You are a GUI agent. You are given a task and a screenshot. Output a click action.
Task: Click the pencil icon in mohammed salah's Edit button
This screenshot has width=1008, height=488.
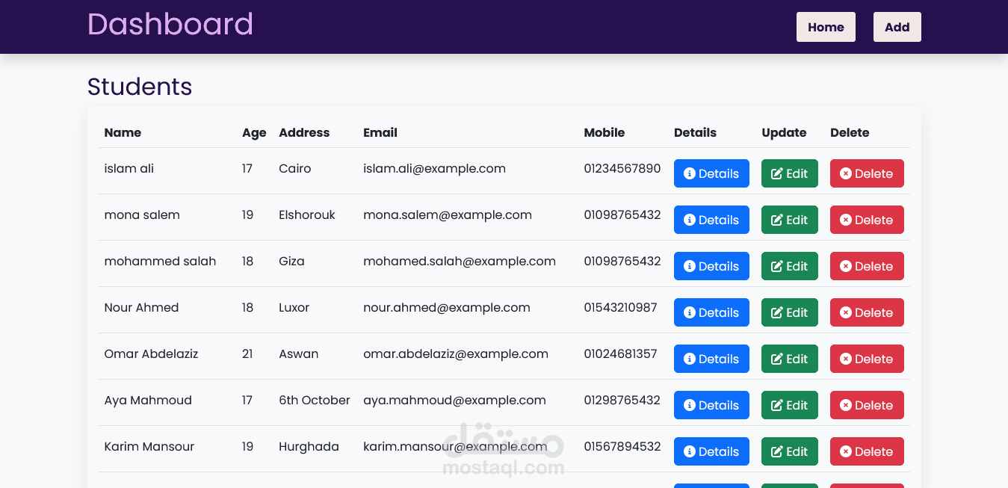(777, 266)
